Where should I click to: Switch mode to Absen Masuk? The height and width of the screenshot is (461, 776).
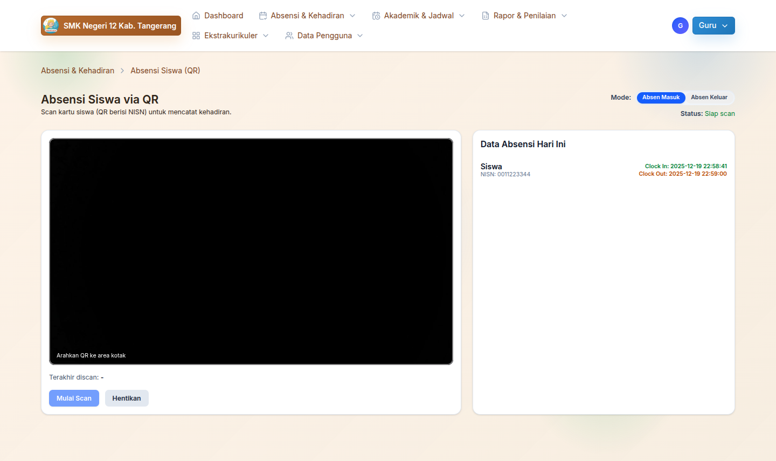tap(661, 98)
